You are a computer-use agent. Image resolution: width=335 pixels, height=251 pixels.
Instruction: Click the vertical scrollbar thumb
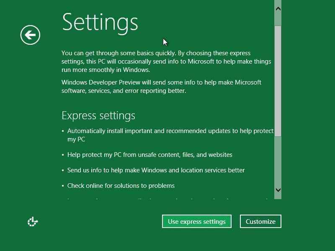tap(278, 81)
